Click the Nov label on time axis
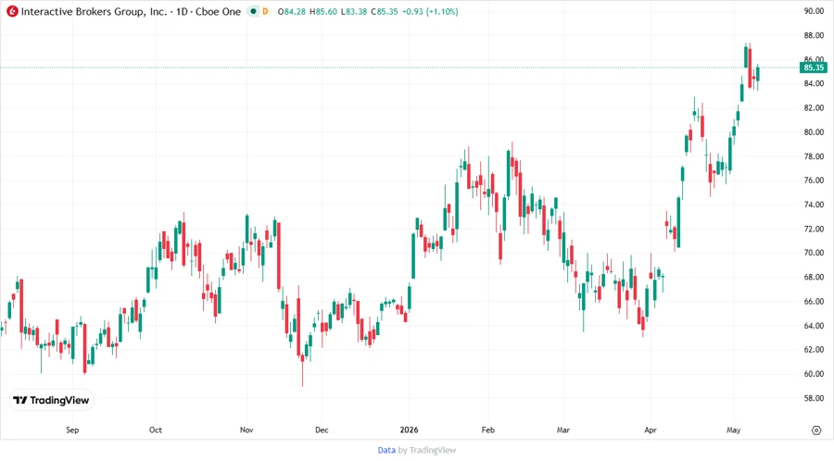 246,430
